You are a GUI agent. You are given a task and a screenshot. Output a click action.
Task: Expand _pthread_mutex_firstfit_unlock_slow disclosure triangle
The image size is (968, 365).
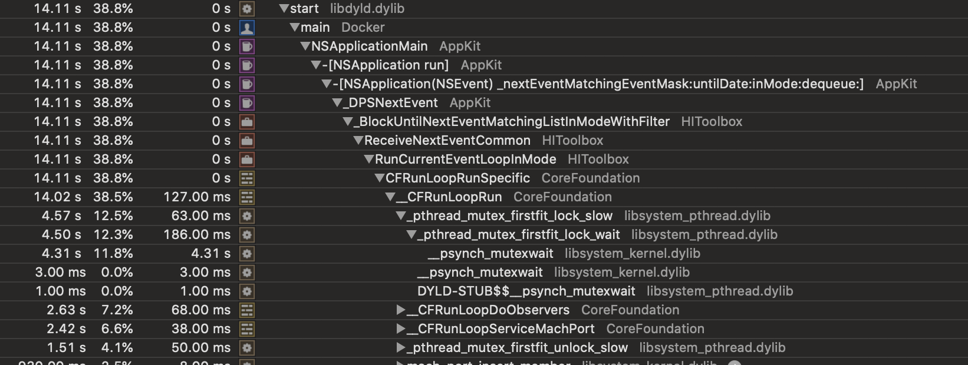point(401,347)
